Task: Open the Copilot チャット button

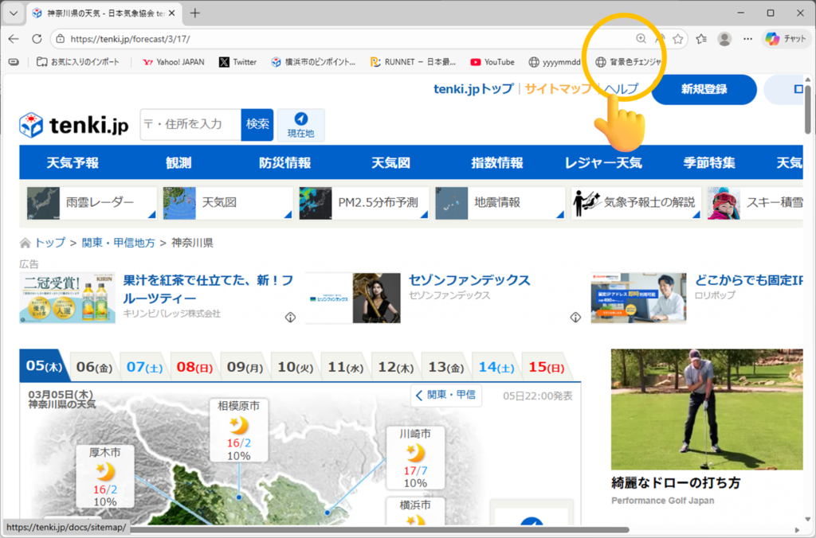Action: [786, 38]
